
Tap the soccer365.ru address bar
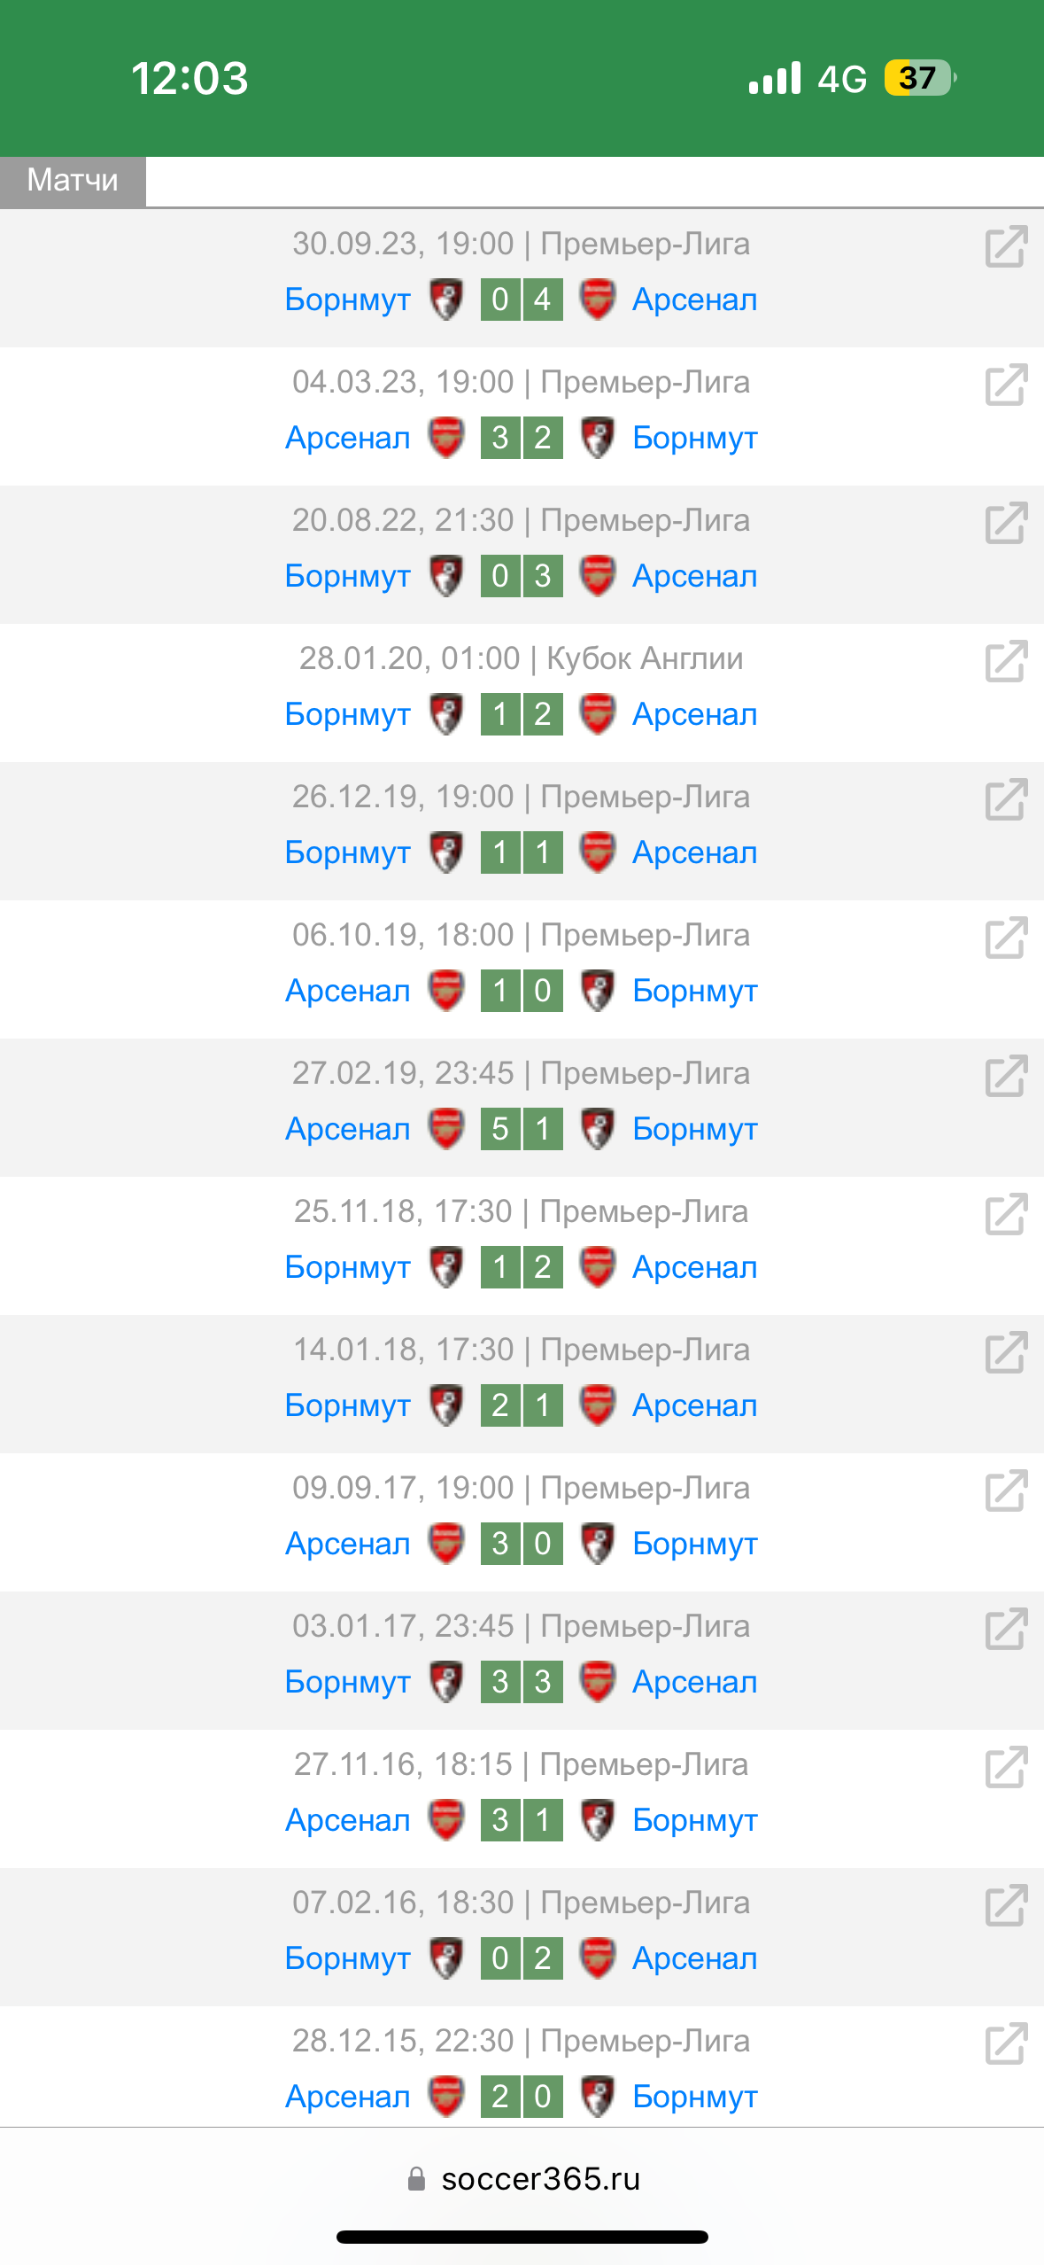pos(522,2178)
